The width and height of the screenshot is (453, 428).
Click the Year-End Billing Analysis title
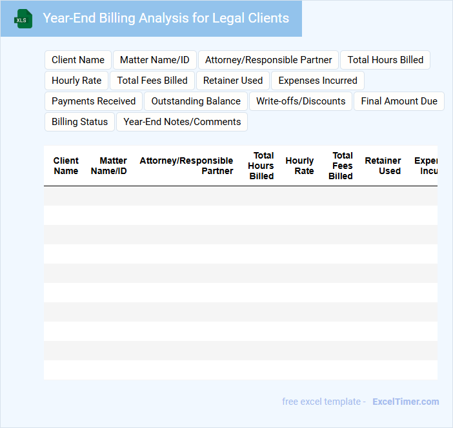point(166,18)
